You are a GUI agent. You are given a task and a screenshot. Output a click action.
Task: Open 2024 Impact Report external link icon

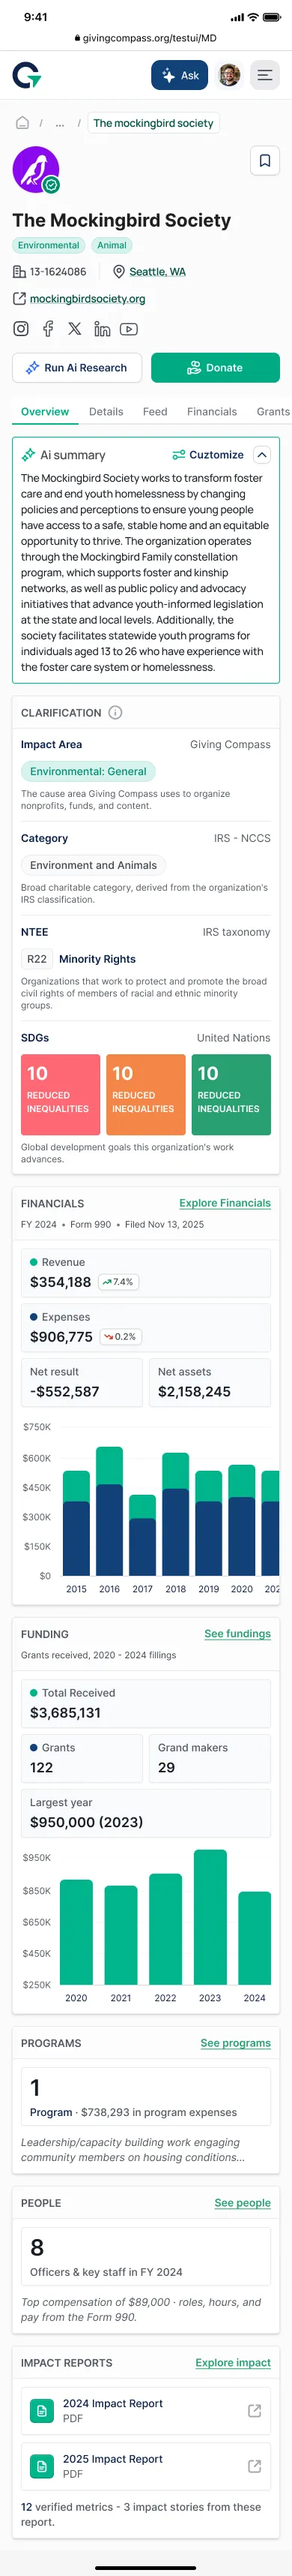coord(254,2411)
